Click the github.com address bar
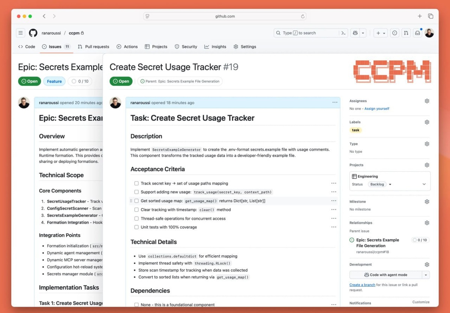 coord(225,16)
